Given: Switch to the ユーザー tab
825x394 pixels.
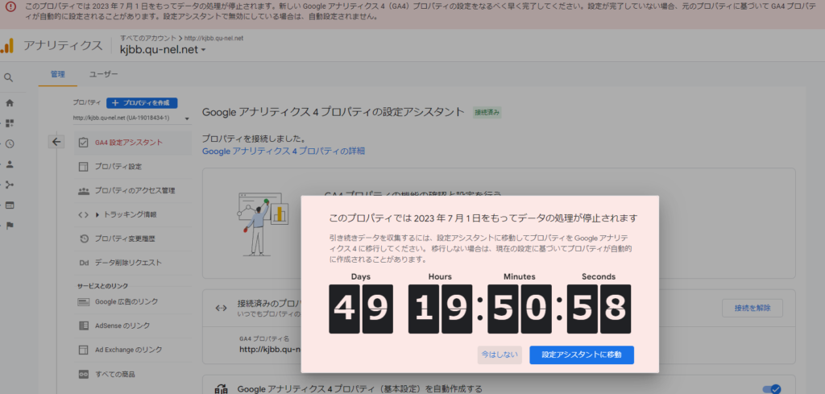Looking at the screenshot, I should (x=103, y=73).
